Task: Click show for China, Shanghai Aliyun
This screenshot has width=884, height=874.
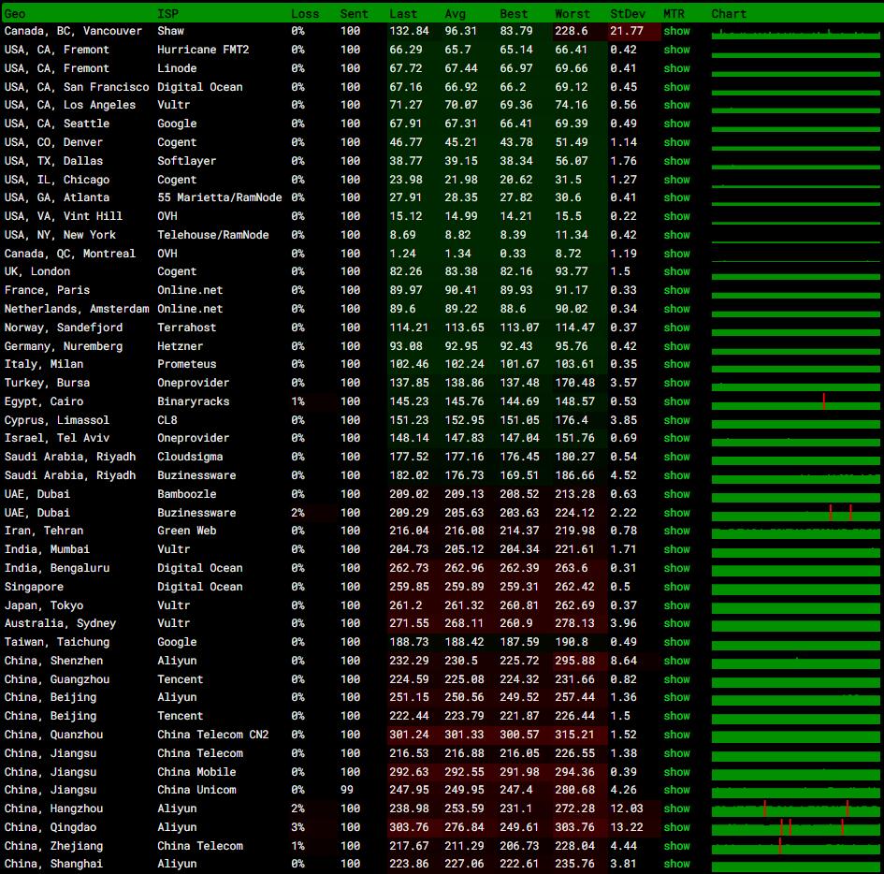Action: coord(676,864)
